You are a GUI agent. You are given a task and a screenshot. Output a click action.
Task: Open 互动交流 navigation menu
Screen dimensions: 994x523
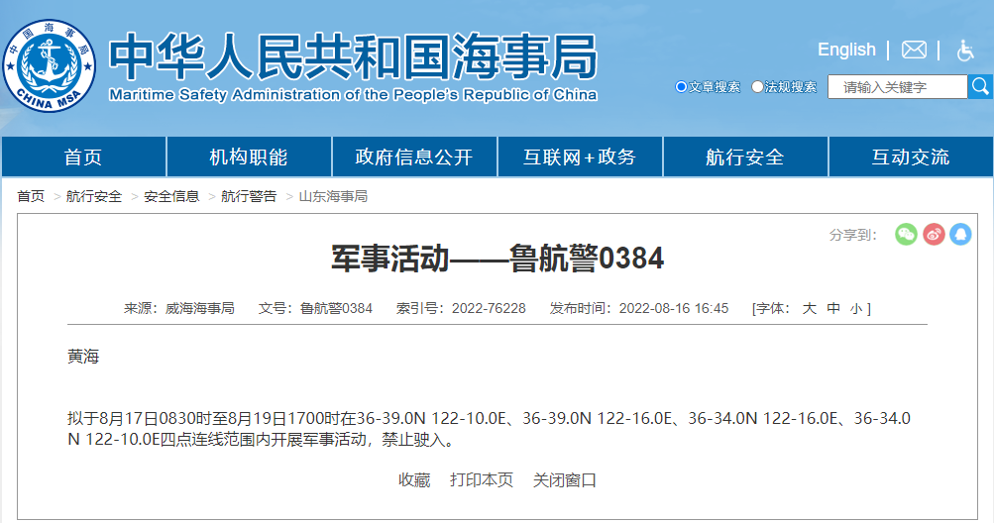pos(910,157)
